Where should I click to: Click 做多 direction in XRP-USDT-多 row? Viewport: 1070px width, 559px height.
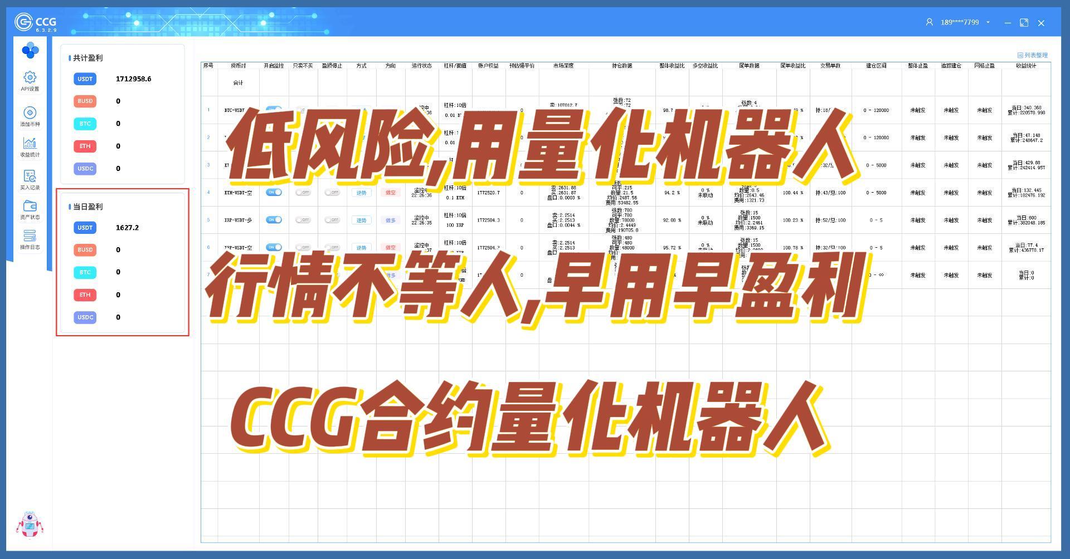tap(391, 220)
